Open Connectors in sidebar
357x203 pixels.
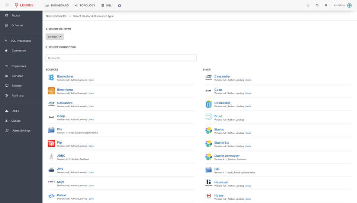pos(19,51)
